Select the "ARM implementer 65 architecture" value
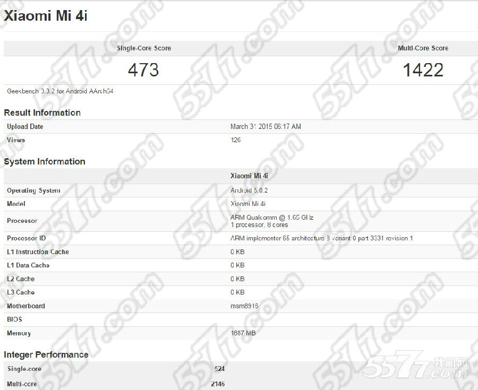The image size is (478, 390). (322, 238)
